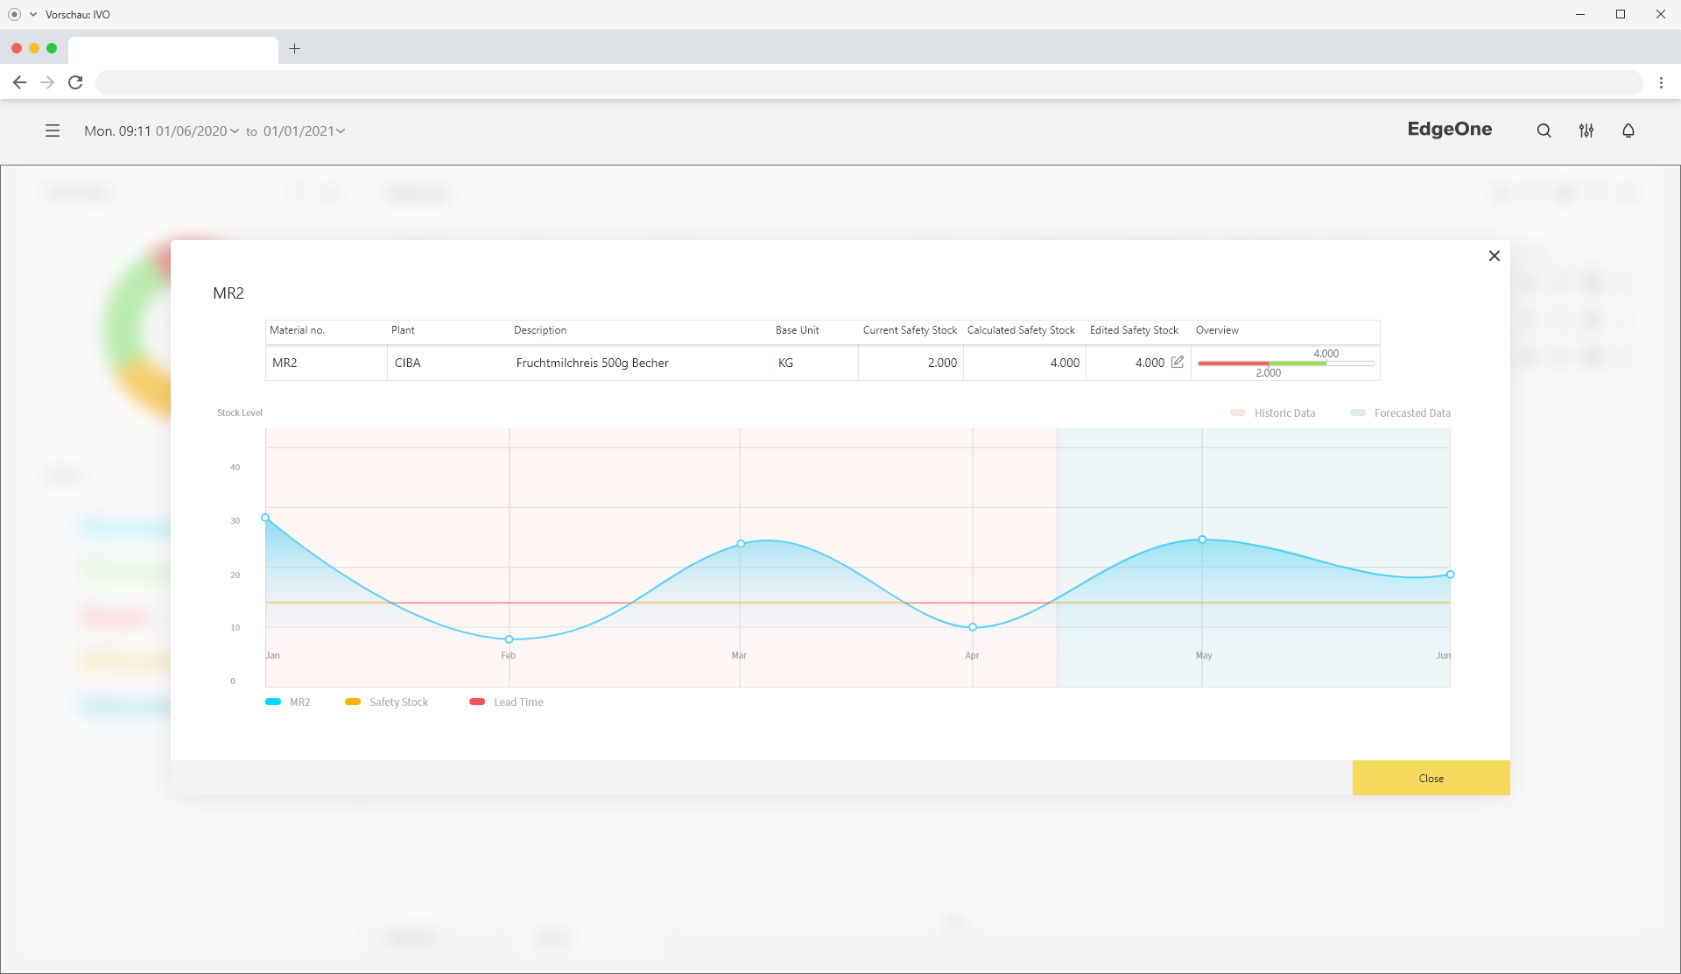1681x974 pixels.
Task: Click the browser address bar
Action: pos(867,82)
